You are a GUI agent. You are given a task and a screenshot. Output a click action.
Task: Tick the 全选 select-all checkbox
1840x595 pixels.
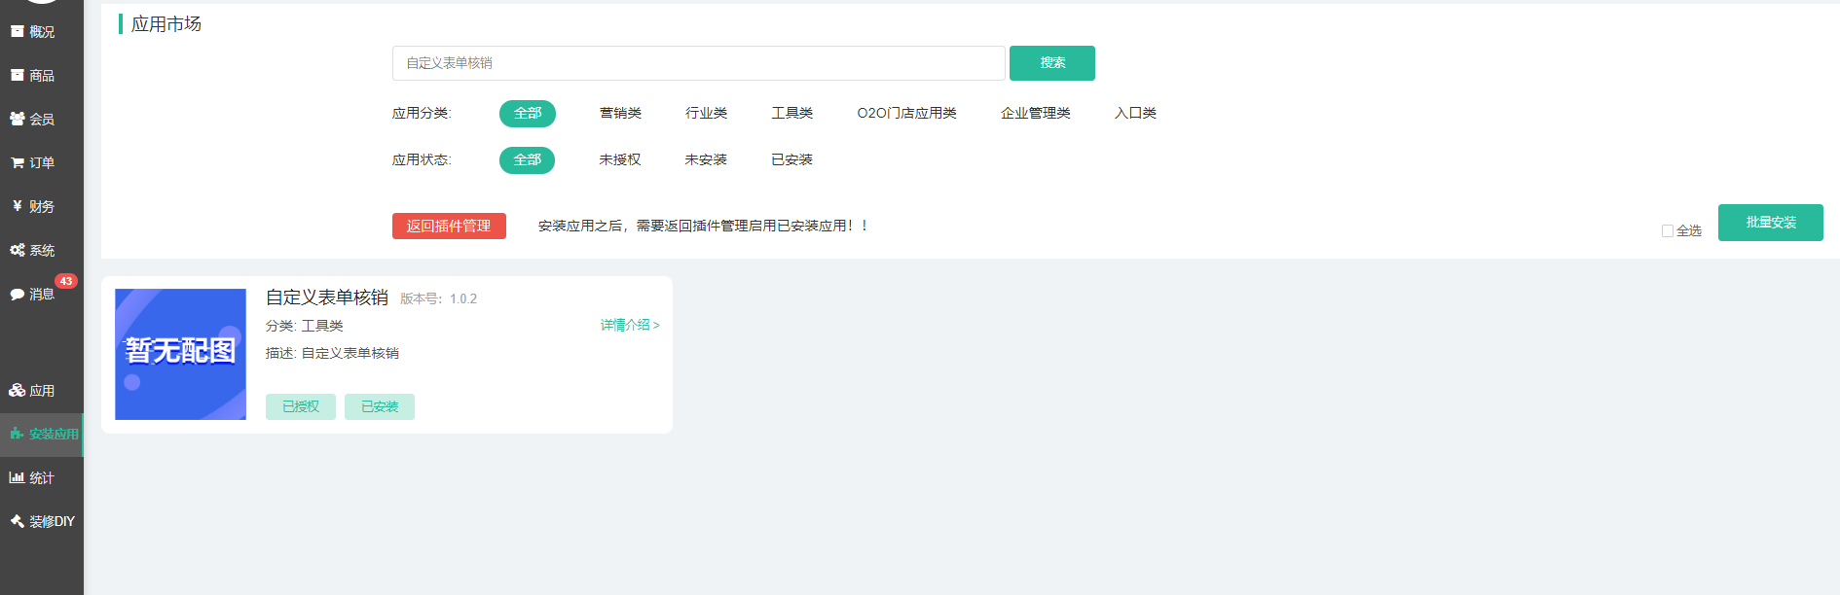click(1667, 231)
